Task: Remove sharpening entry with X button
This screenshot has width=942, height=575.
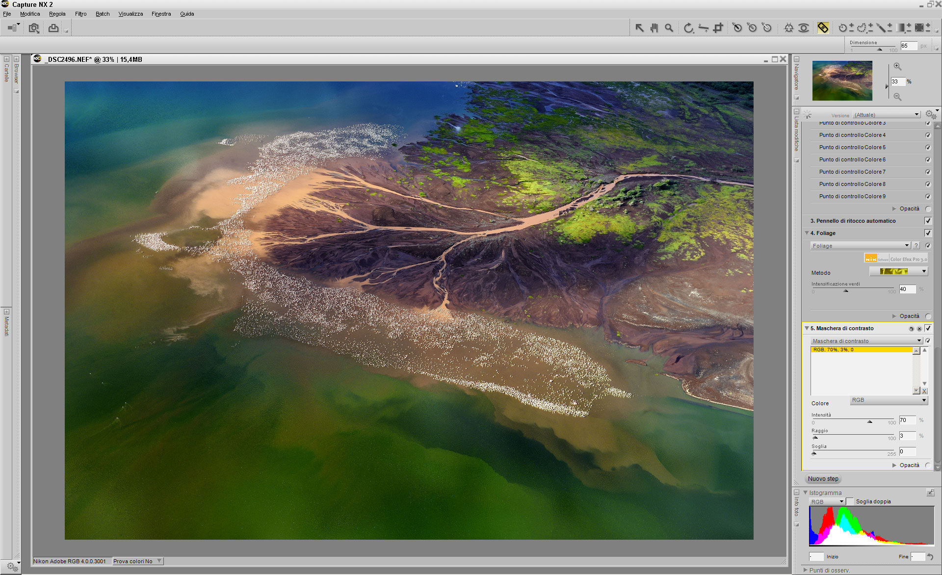Action: pyautogui.click(x=924, y=391)
